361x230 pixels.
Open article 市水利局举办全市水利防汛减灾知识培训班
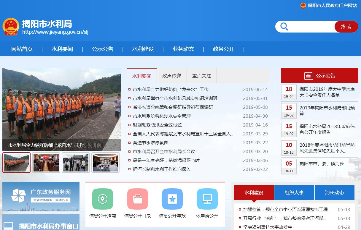click(x=175, y=98)
